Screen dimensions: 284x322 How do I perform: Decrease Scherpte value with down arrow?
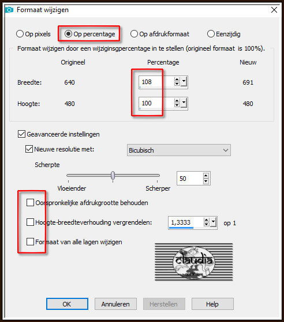click(206, 181)
